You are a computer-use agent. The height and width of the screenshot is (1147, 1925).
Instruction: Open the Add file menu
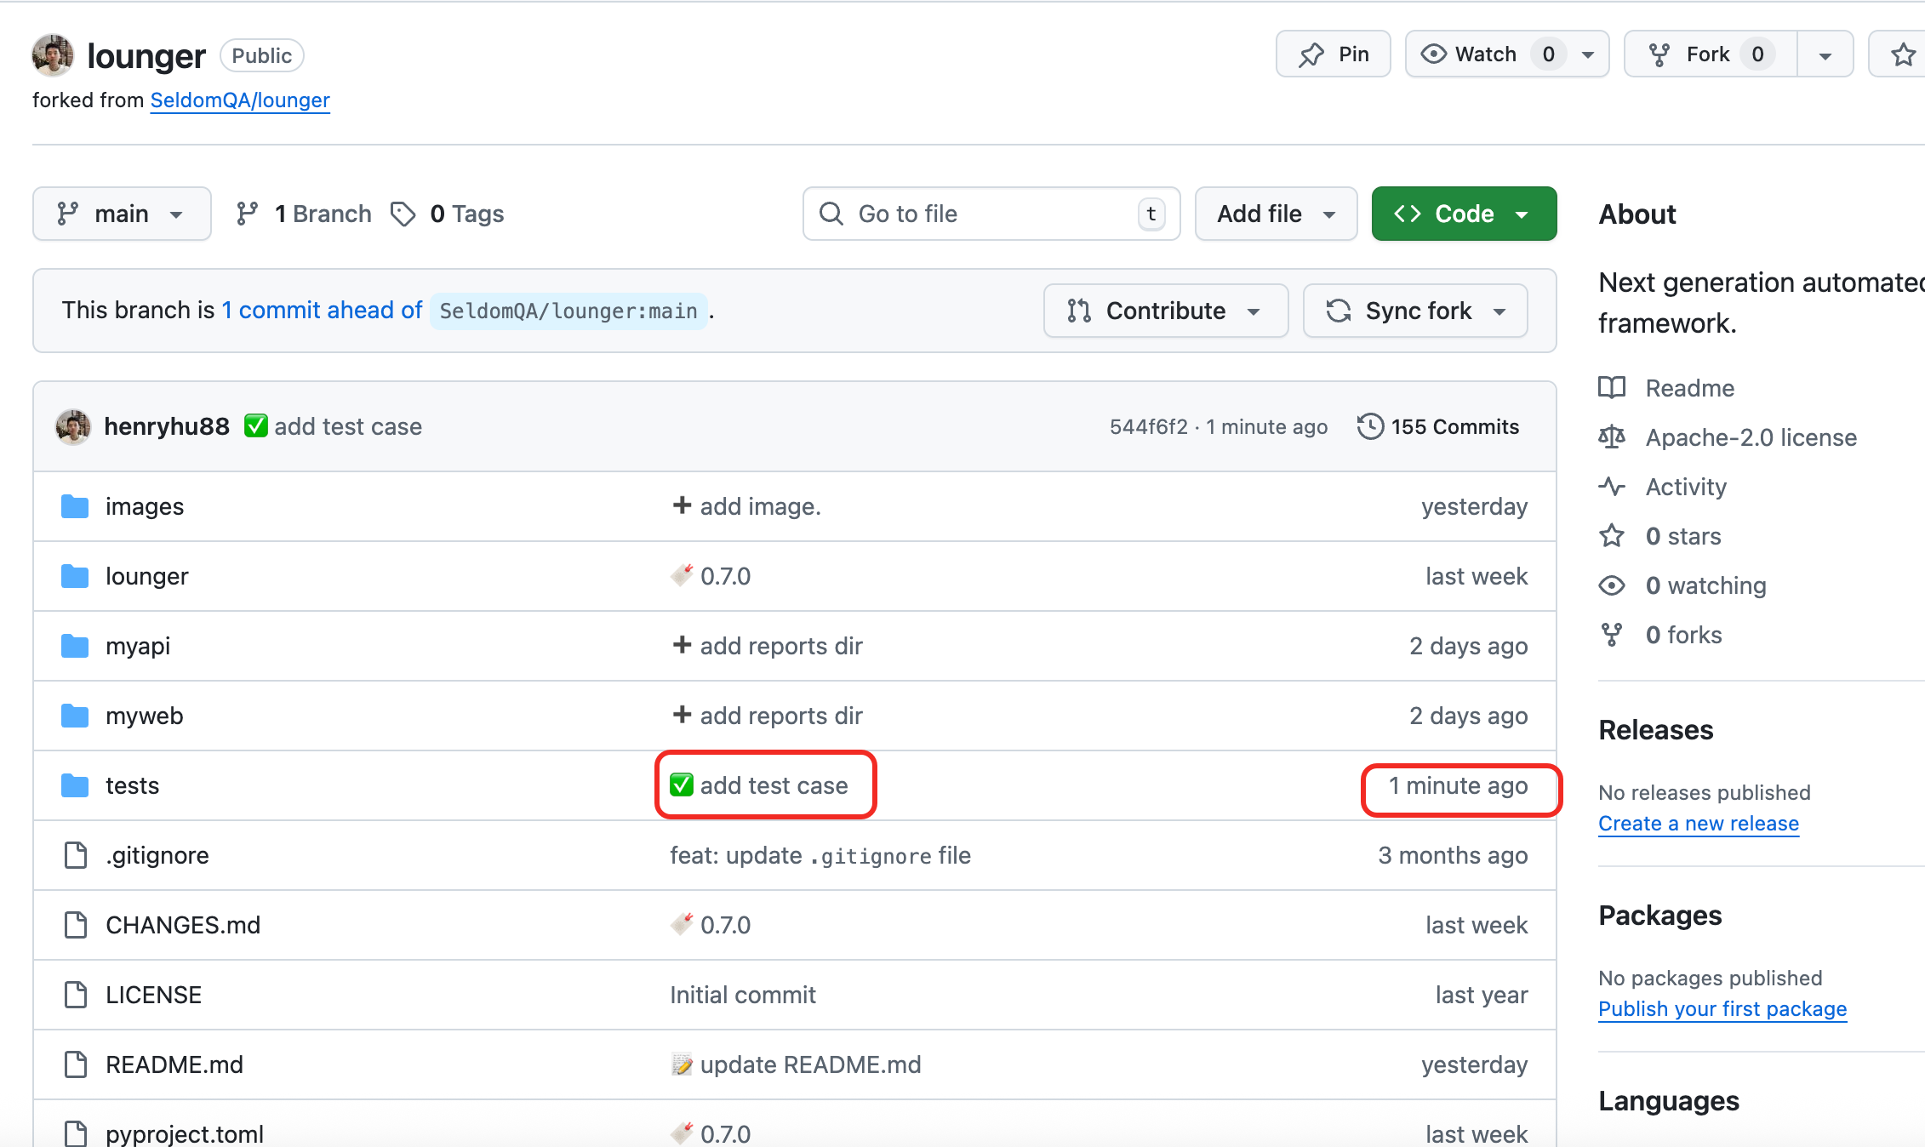pyautogui.click(x=1275, y=214)
